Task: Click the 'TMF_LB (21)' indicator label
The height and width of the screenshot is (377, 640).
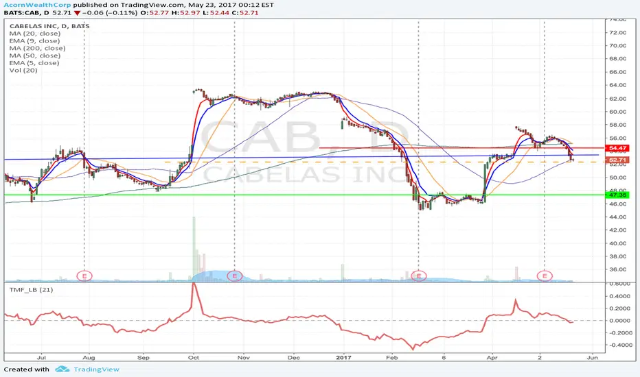Action: (x=31, y=289)
